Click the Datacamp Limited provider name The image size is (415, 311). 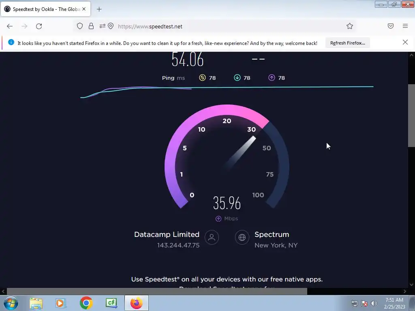pyautogui.click(x=167, y=234)
